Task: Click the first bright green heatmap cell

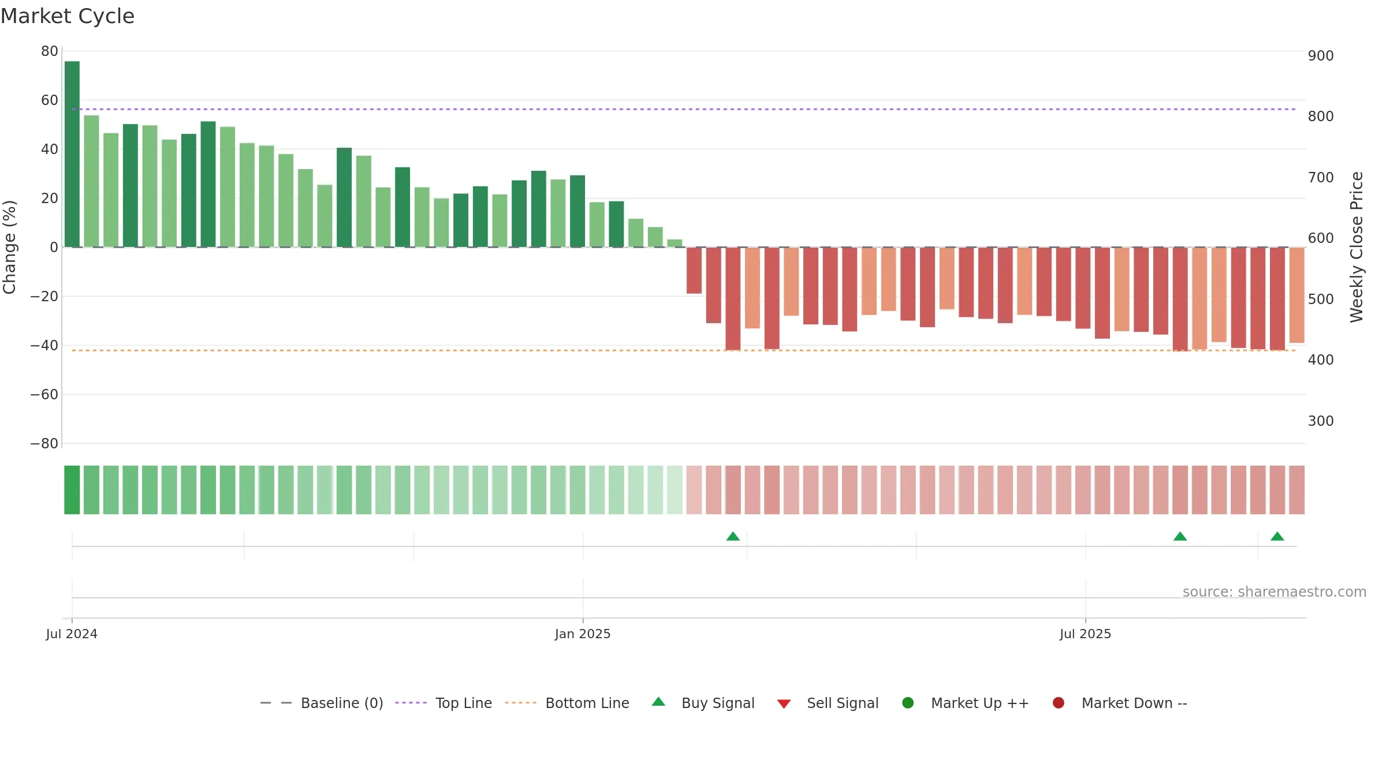Action: pos(72,490)
